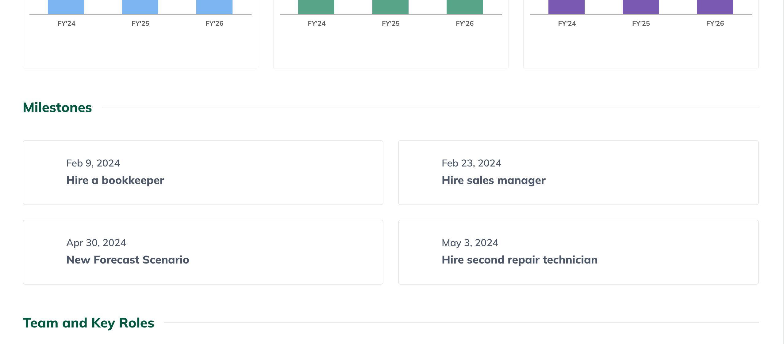Click the Team and Key Roles heading
Image resolution: width=784 pixels, height=344 pixels.
tap(88, 323)
